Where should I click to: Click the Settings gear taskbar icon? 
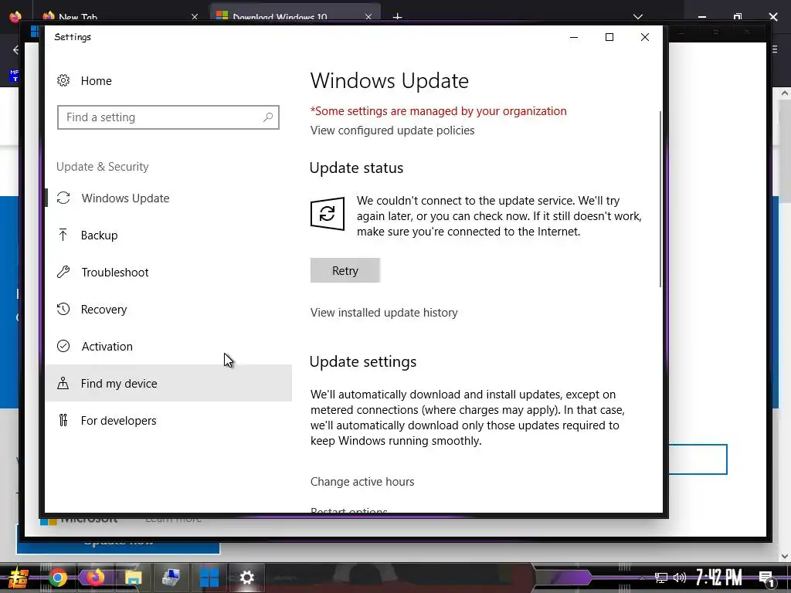246,578
